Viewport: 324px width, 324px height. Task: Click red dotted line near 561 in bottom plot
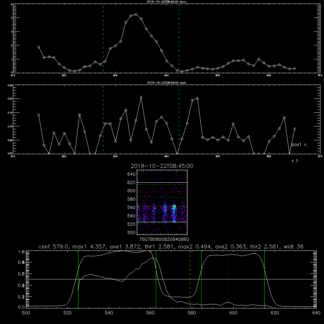[x=153, y=279]
